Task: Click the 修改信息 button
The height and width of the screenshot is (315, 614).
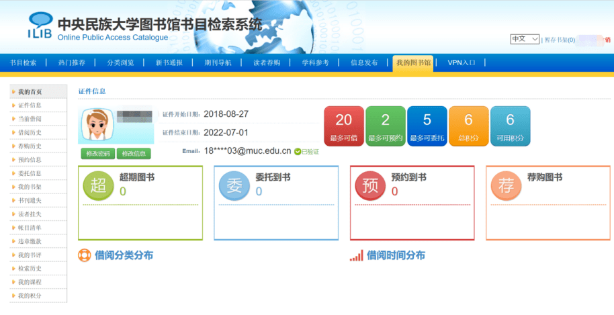Action: pos(134,154)
